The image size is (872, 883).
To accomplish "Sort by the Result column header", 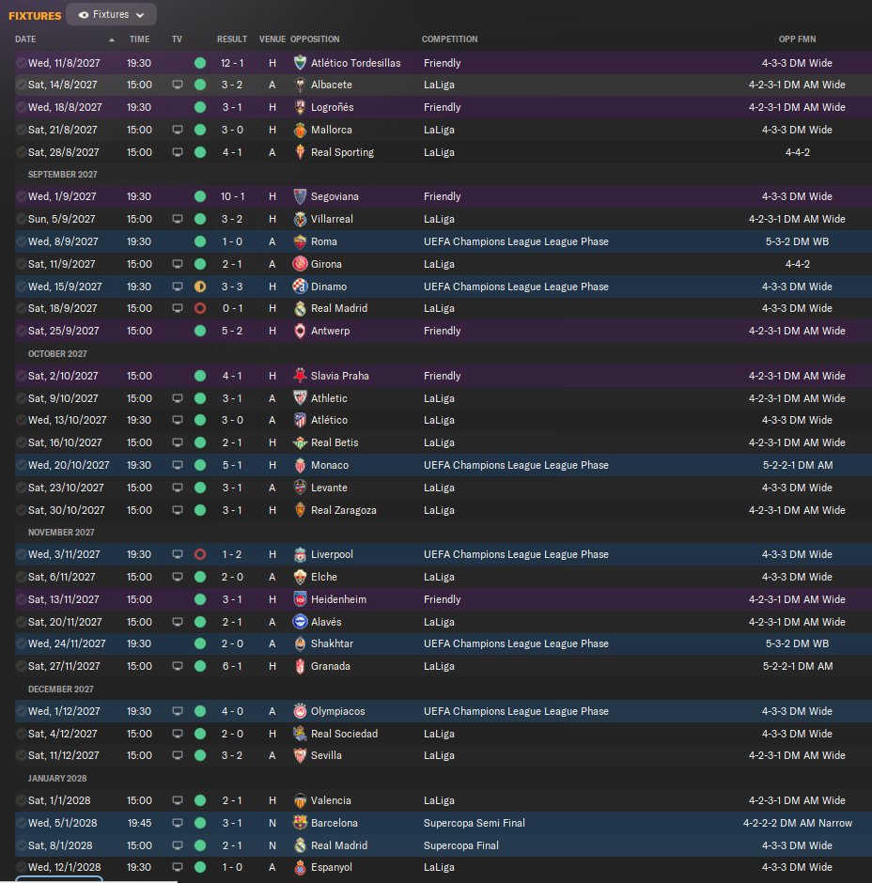I will pyautogui.click(x=231, y=39).
